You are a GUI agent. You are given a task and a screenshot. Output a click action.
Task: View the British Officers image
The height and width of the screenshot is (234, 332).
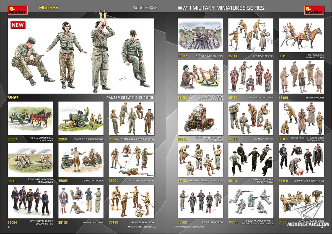pyautogui.click(x=301, y=77)
